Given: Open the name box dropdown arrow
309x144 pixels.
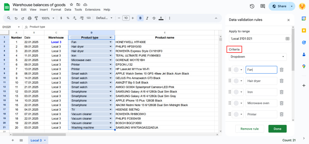Looking at the screenshot, I should click(x=19, y=27).
